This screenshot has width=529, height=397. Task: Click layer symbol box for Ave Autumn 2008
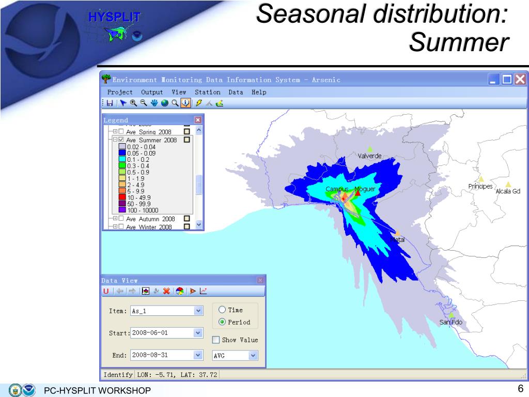pyautogui.click(x=187, y=219)
